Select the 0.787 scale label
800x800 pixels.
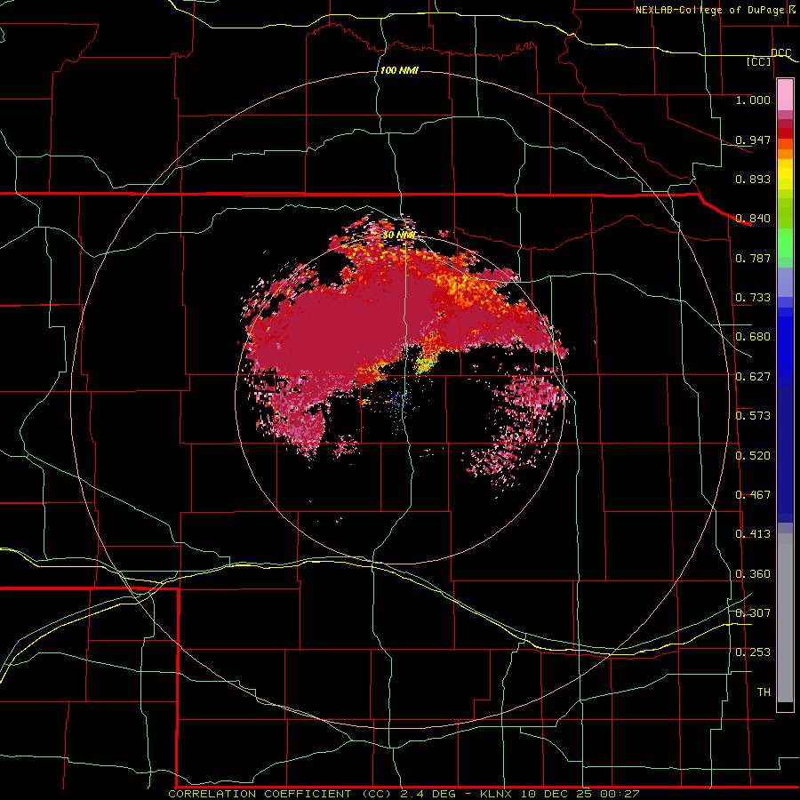(x=753, y=258)
